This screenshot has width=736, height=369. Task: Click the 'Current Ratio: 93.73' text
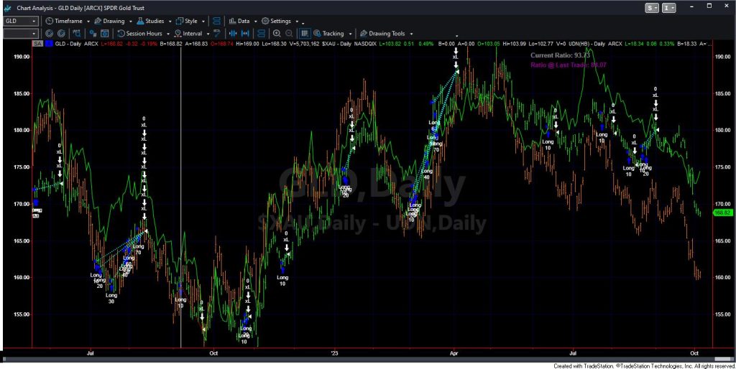coord(560,55)
